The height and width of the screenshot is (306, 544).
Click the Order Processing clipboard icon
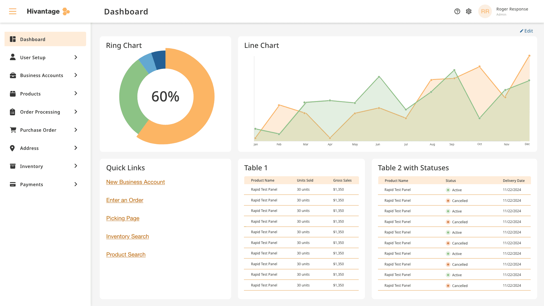click(x=13, y=112)
